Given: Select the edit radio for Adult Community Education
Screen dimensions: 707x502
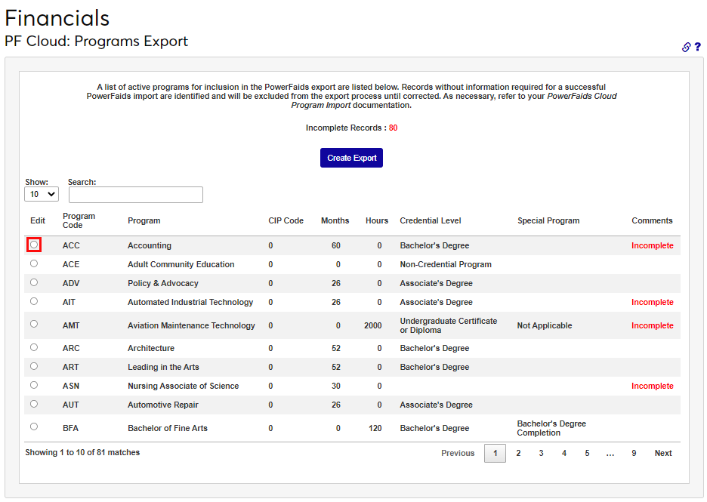Looking at the screenshot, I should [x=34, y=263].
